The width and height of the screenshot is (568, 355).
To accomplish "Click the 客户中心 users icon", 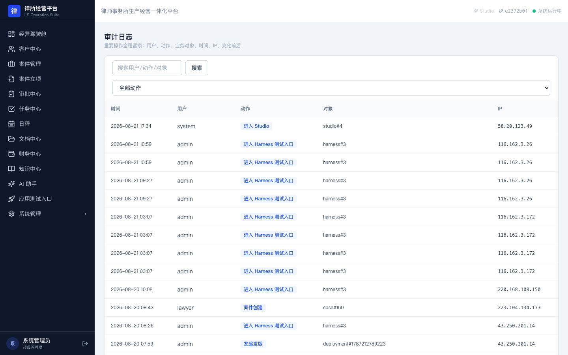I will [x=11, y=49].
